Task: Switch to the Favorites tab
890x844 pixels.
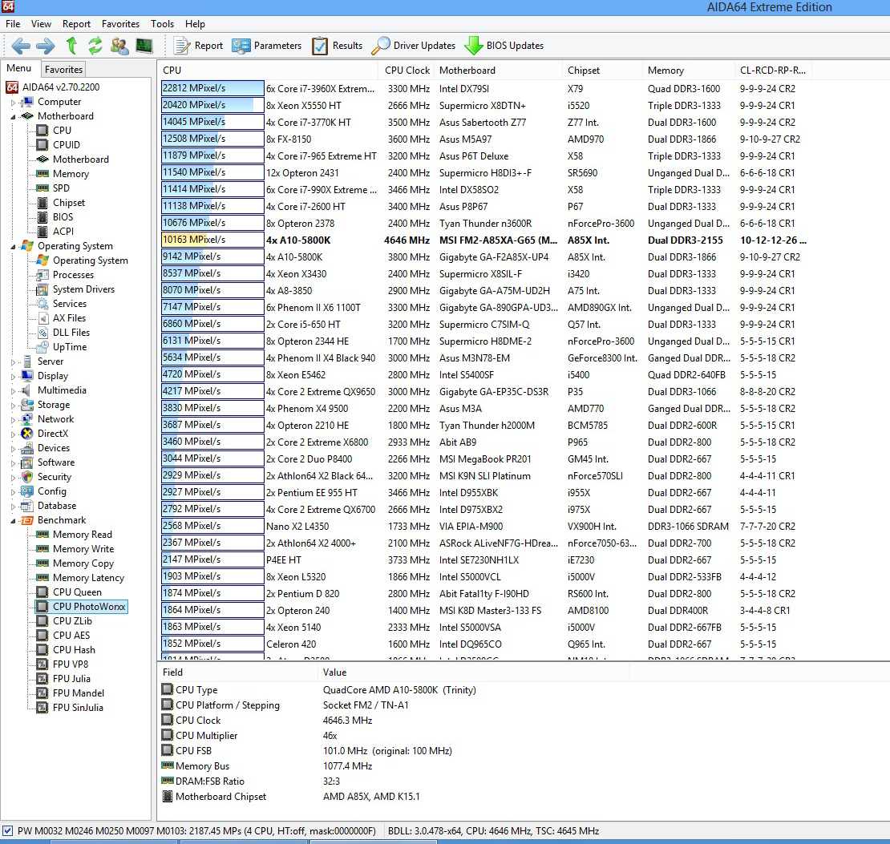Action: [63, 69]
